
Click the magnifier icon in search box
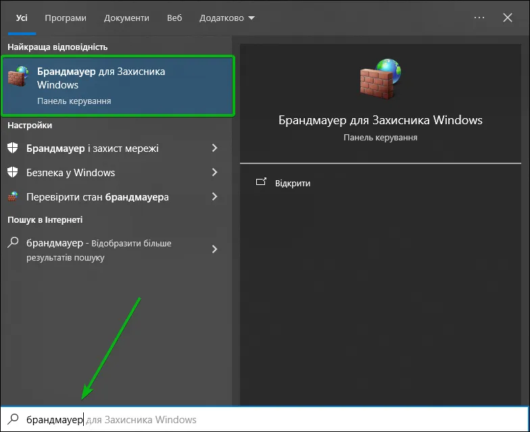14,418
